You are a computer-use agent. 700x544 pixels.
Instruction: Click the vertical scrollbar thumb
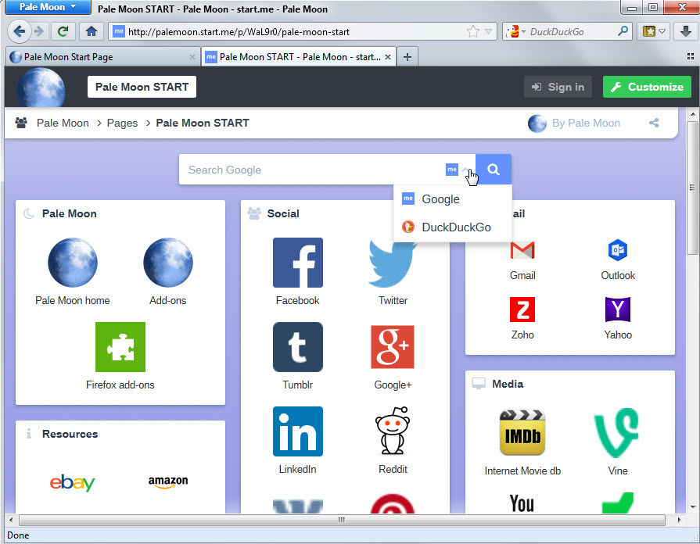692,188
